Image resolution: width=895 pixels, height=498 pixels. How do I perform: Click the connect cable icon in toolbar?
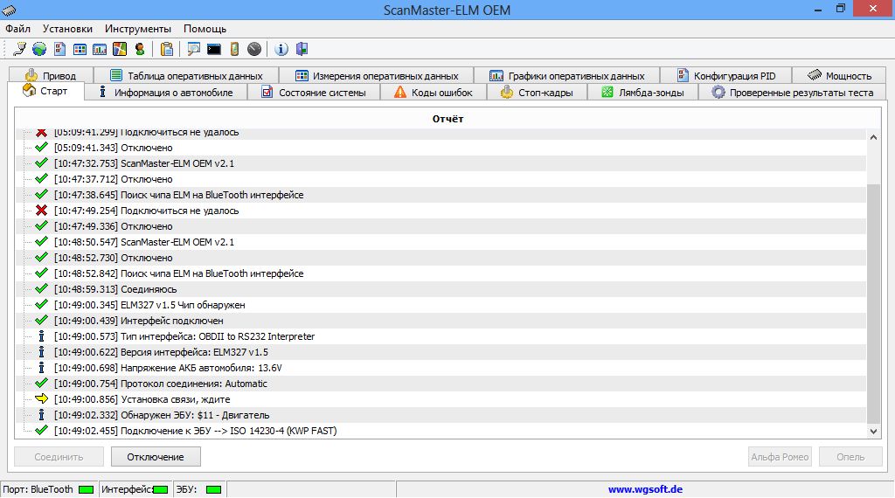(x=19, y=49)
